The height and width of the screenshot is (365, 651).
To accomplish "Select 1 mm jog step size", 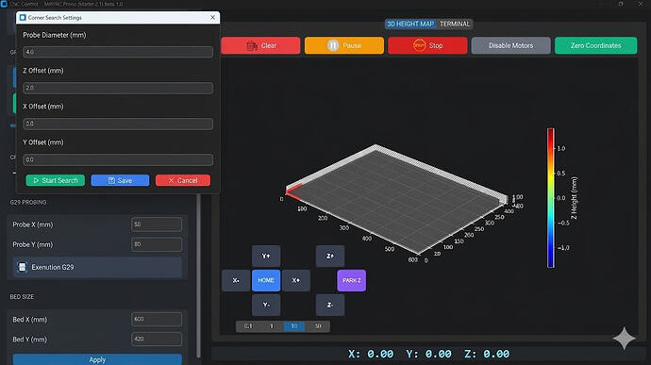I will click(272, 326).
